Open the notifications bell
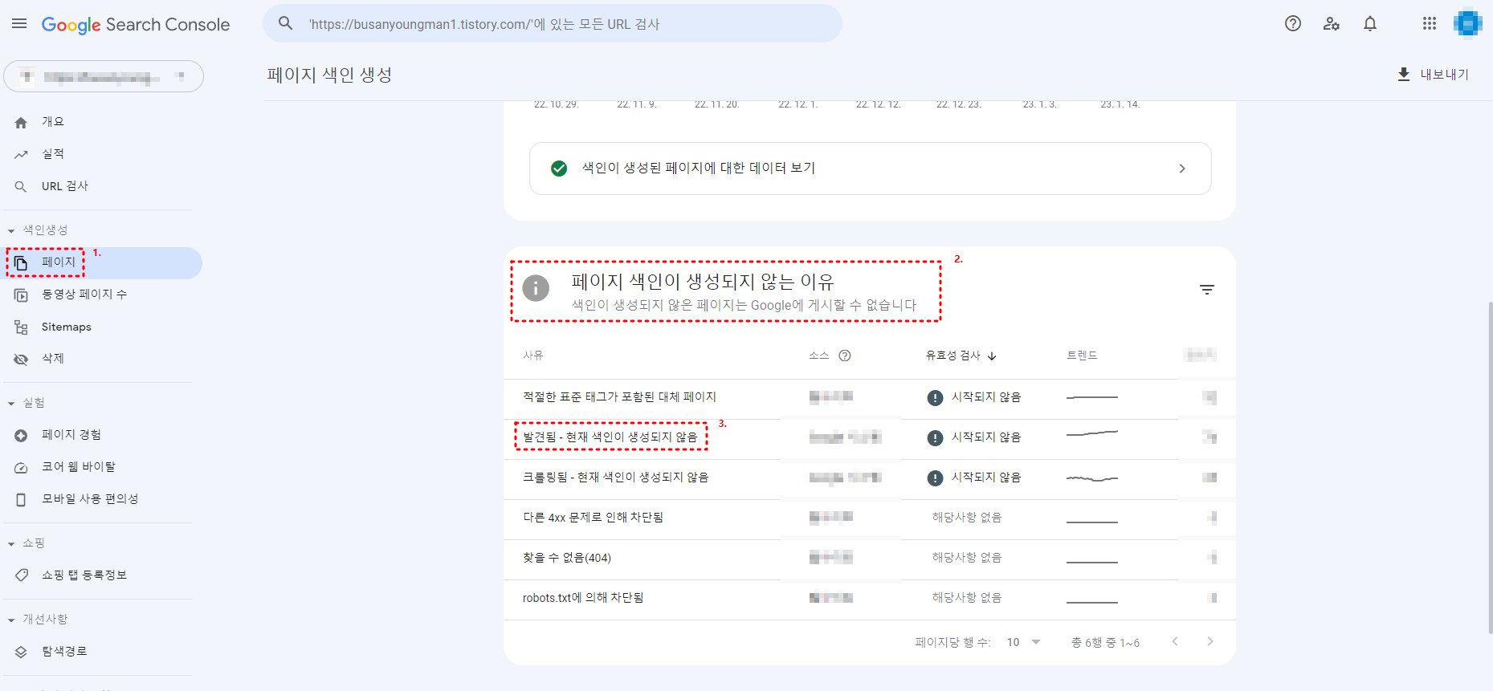The height and width of the screenshot is (691, 1493). pyautogui.click(x=1370, y=23)
